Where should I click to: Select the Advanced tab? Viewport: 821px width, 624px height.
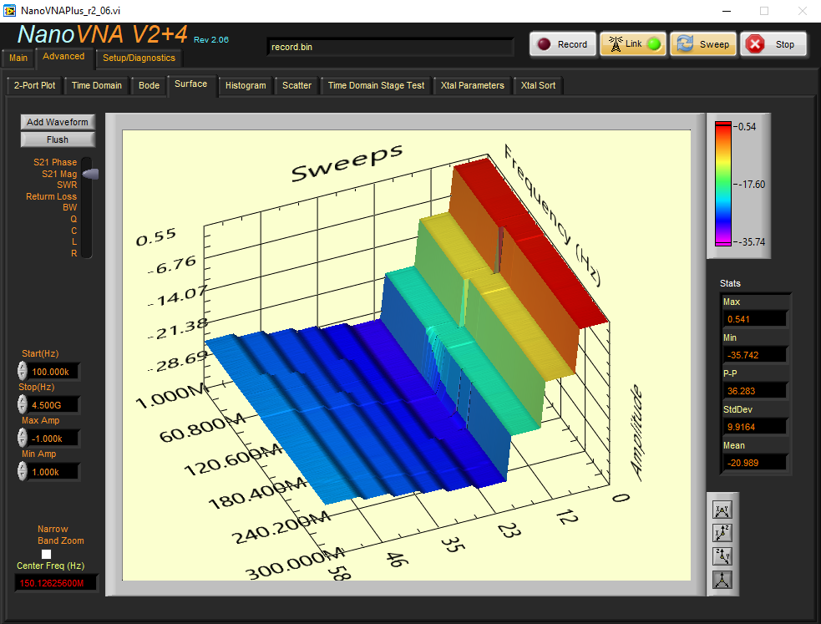(x=63, y=57)
